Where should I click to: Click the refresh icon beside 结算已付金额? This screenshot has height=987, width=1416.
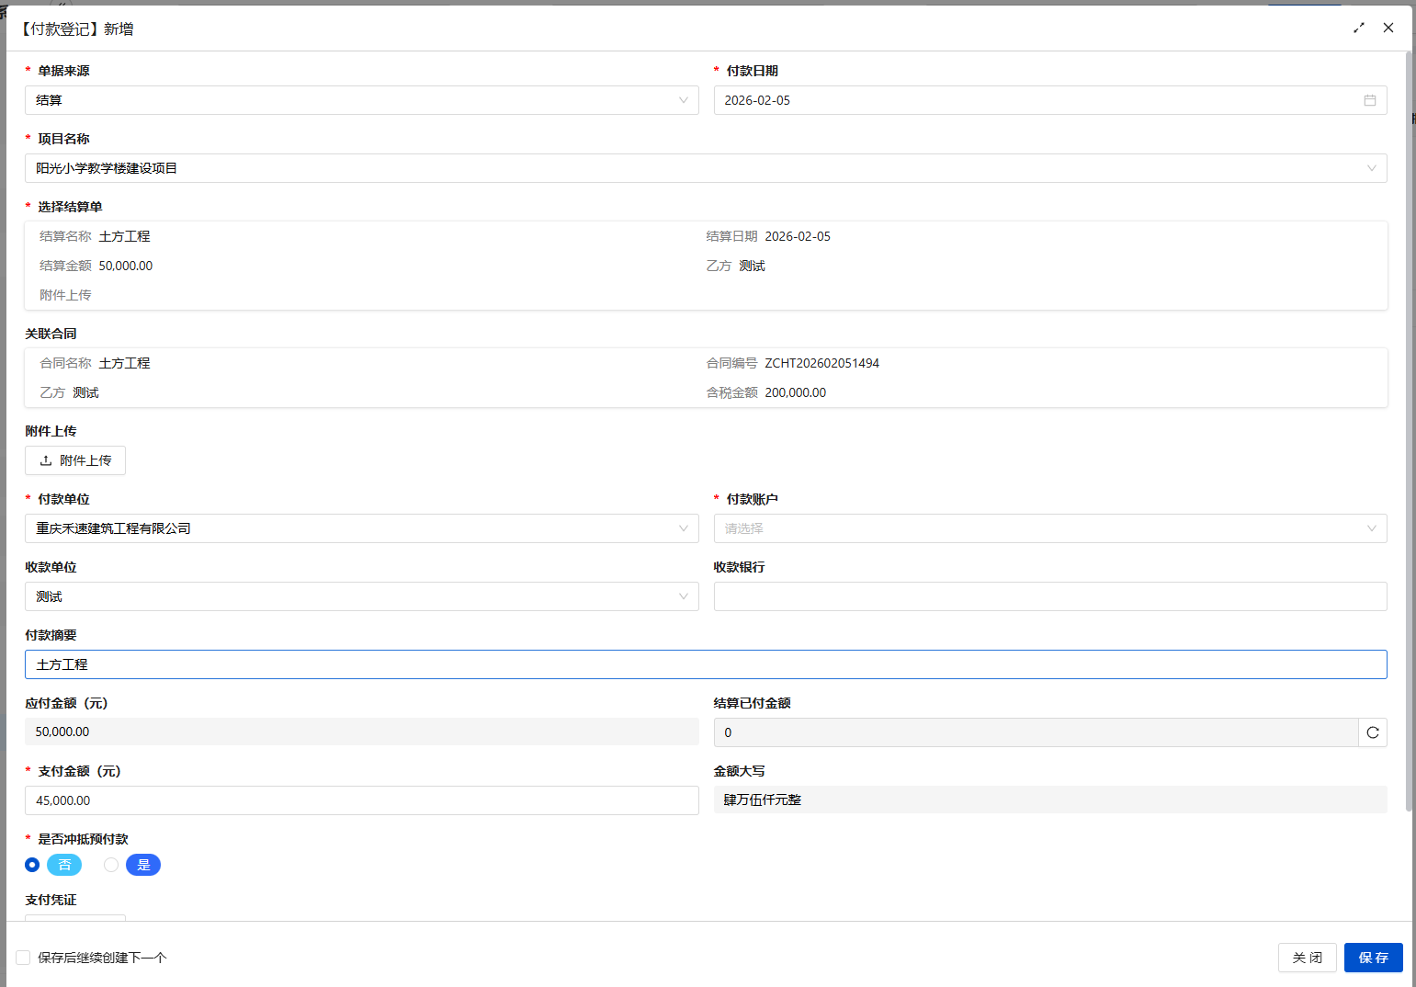pos(1372,732)
